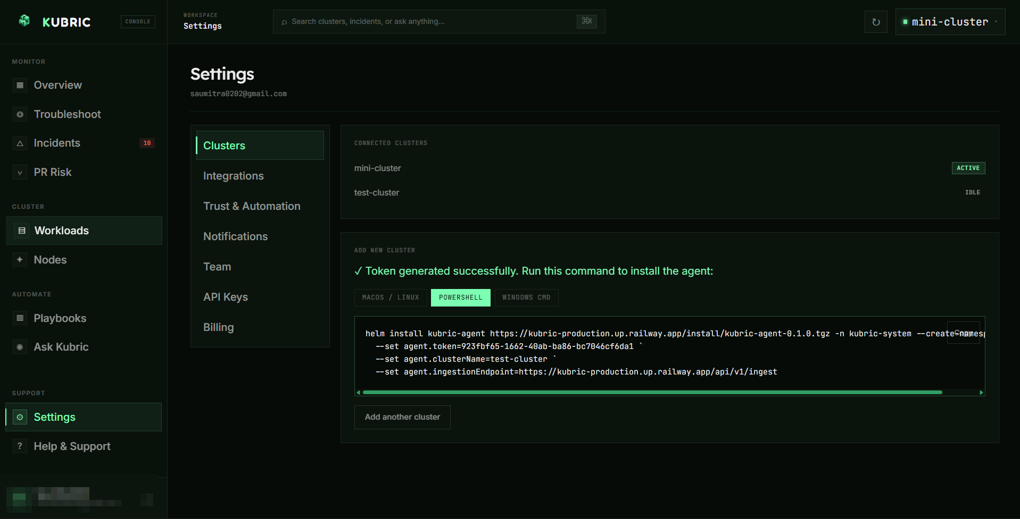Click the Settings gear icon
The width and height of the screenshot is (1020, 519).
(20, 417)
